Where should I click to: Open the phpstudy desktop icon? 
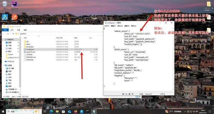point(5,18)
